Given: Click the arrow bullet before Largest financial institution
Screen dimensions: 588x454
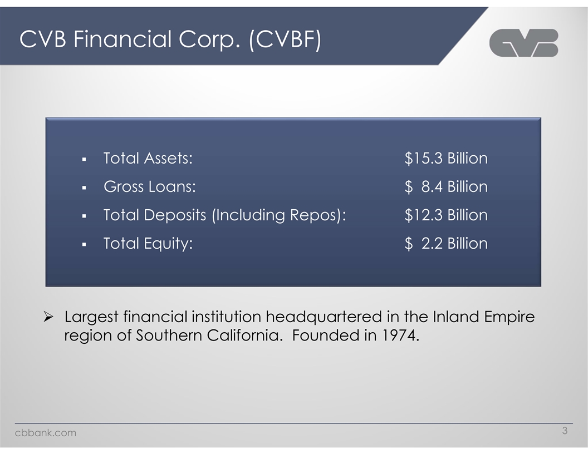Looking at the screenshot, I should coord(48,318).
